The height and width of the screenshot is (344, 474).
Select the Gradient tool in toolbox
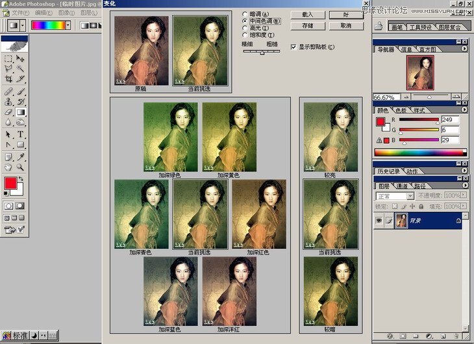(21, 112)
